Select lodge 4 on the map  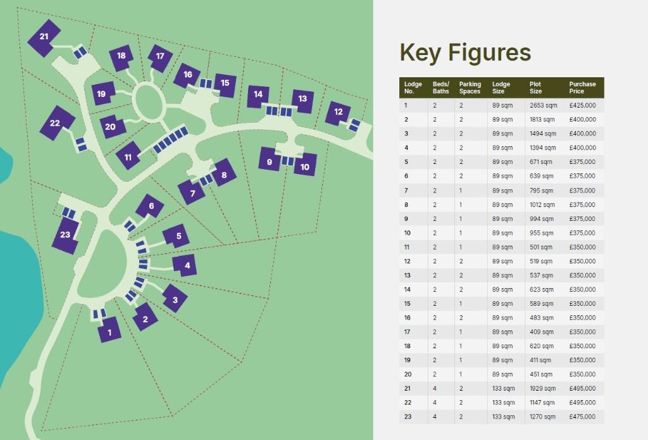[x=185, y=266]
